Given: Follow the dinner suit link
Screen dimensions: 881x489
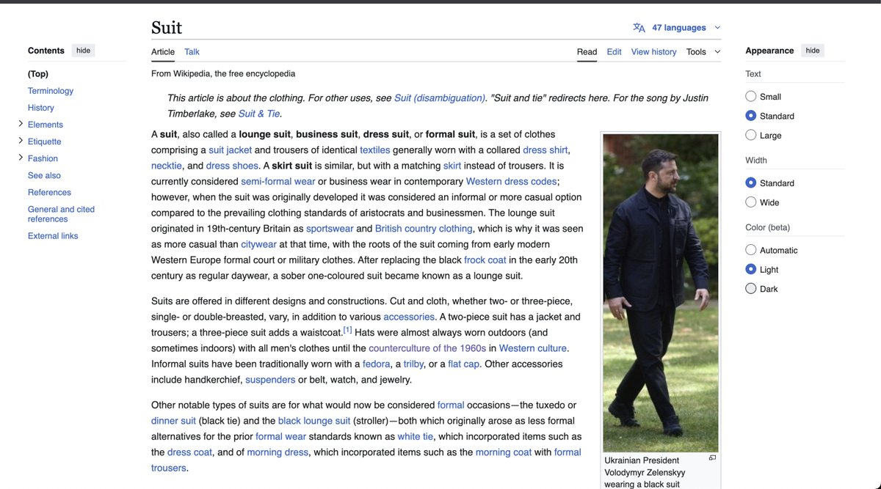Looking at the screenshot, I should click(173, 421).
